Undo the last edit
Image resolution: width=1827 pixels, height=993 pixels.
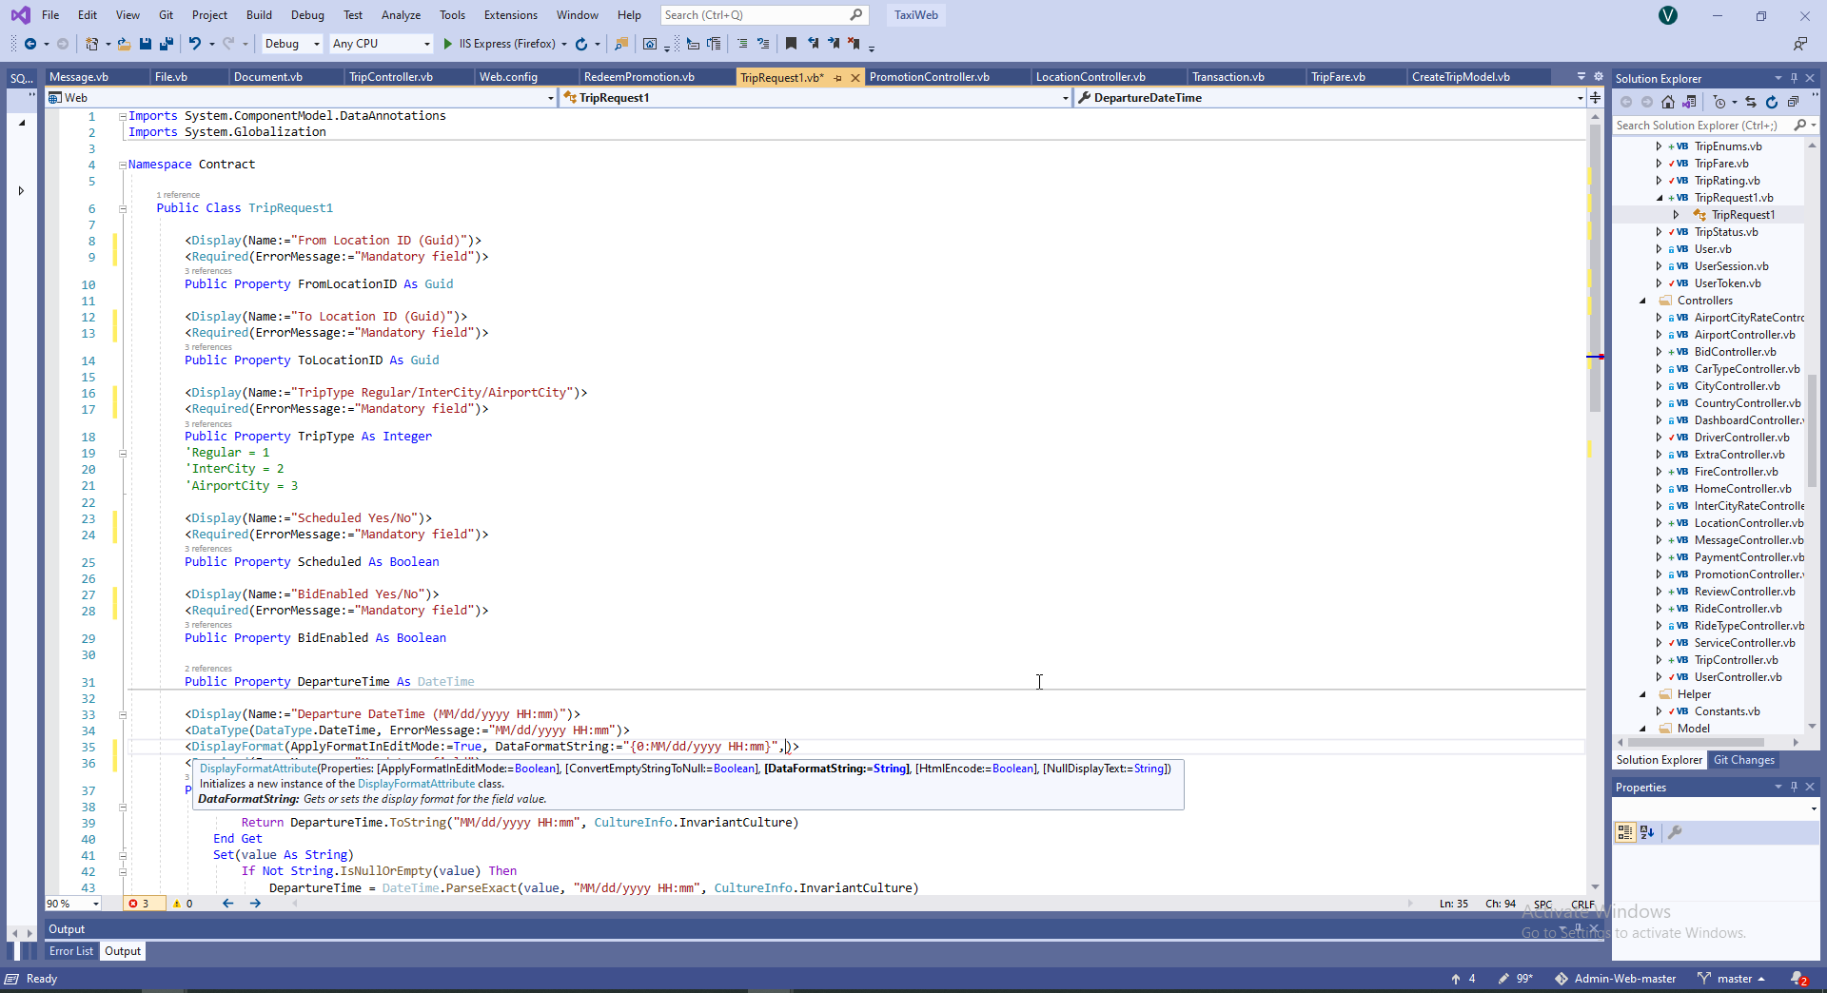[195, 44]
